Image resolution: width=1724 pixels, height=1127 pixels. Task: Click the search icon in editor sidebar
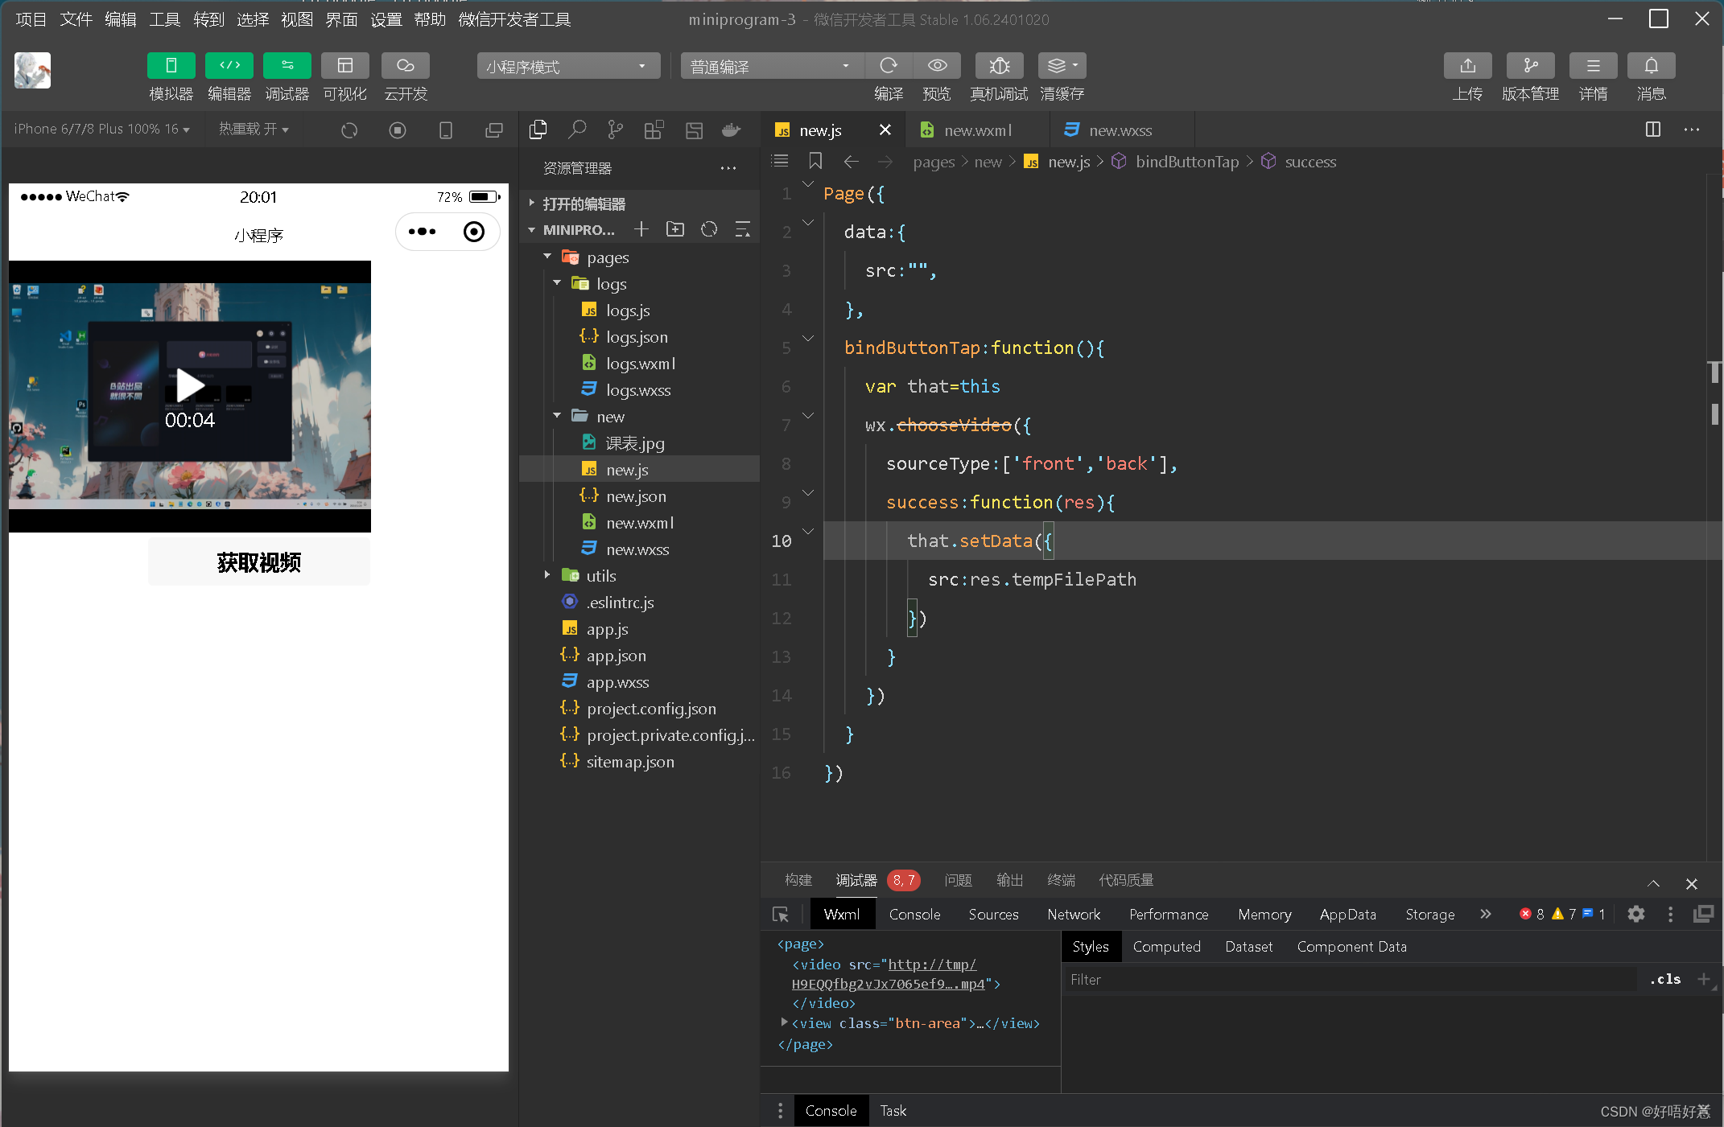(x=577, y=130)
